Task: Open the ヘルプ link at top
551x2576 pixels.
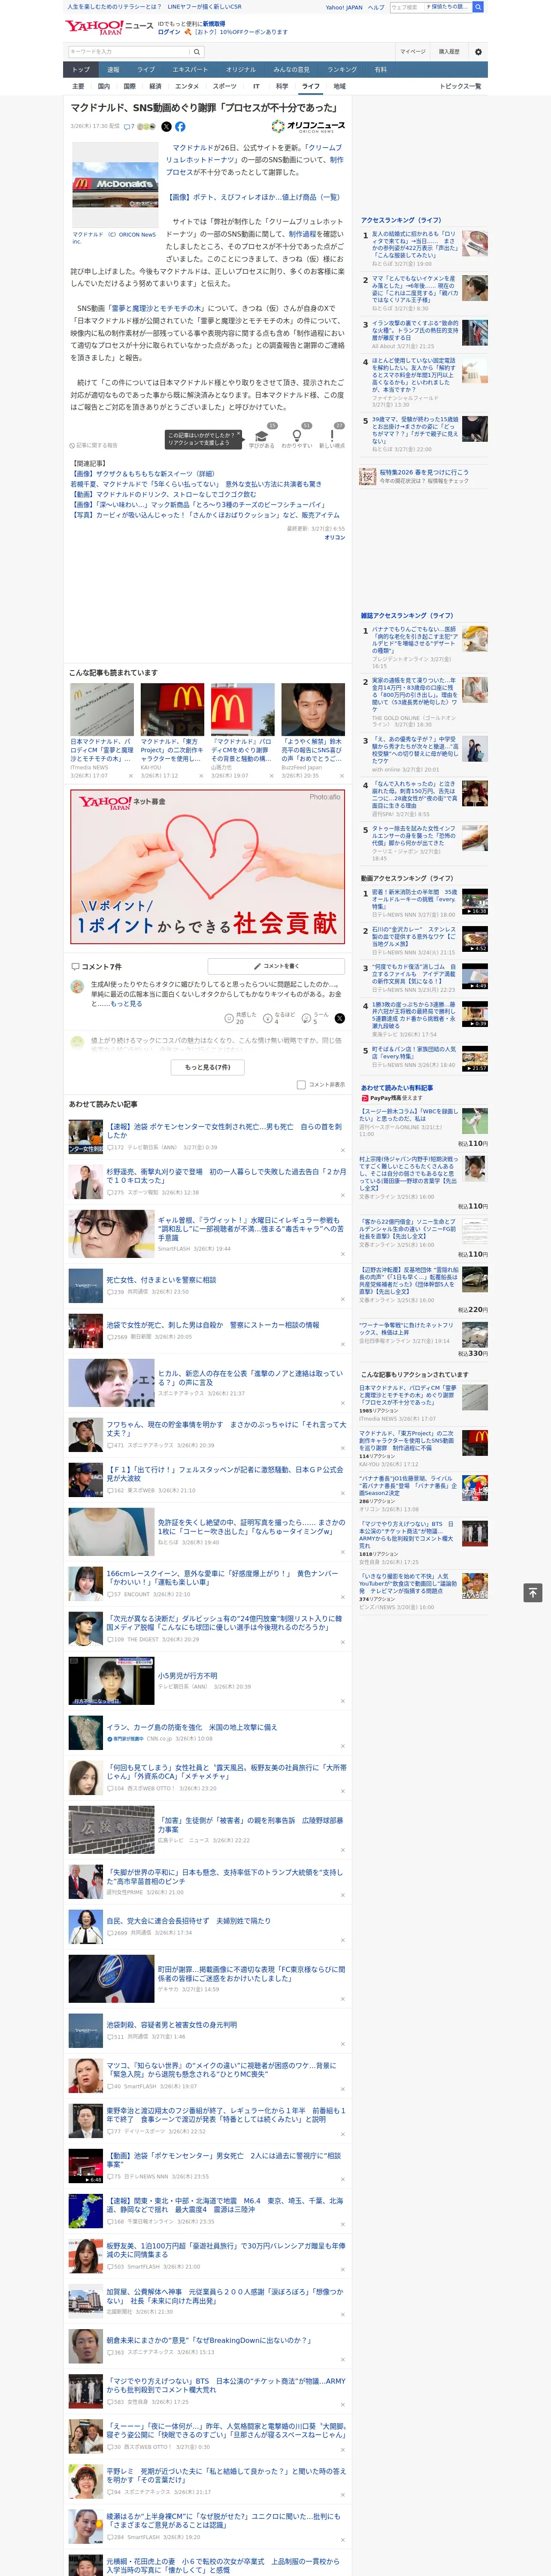Action: click(x=376, y=7)
